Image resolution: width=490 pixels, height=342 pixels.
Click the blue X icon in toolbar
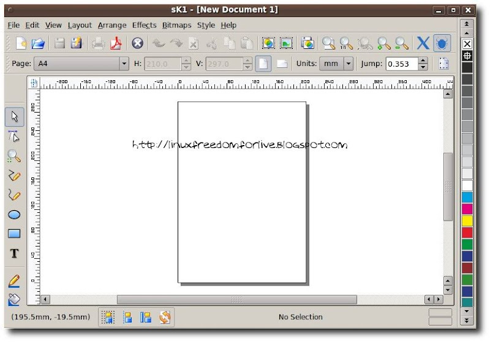pos(423,43)
